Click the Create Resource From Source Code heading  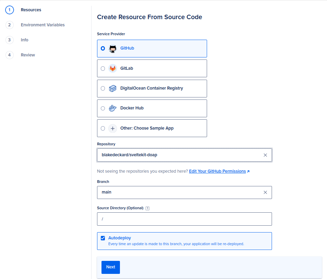[150, 17]
